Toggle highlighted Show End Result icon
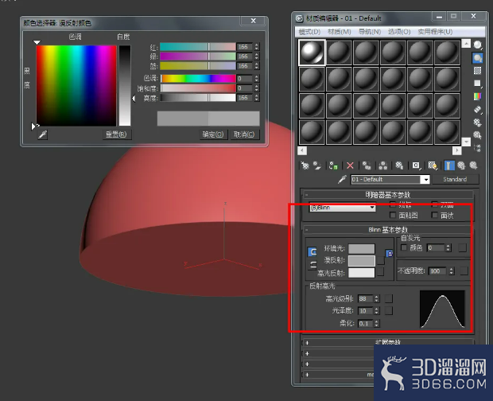Screen dimensions: 493x401 point(449,165)
